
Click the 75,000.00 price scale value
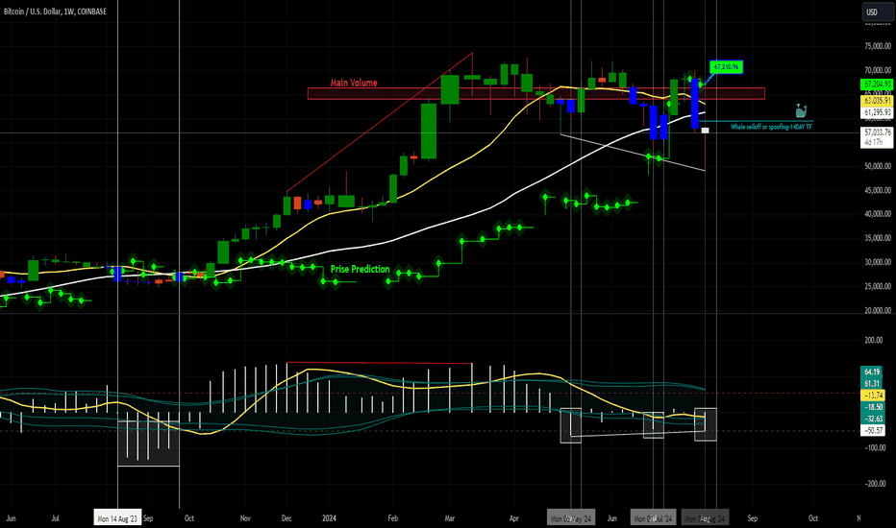coord(877,46)
